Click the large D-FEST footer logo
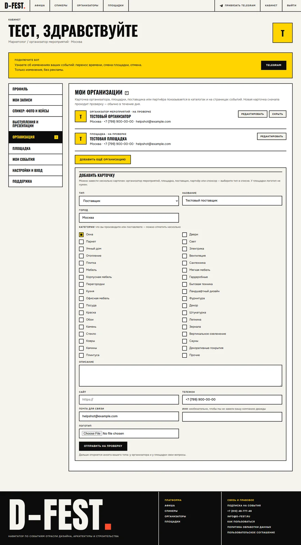The image size is (301, 545). point(60,514)
